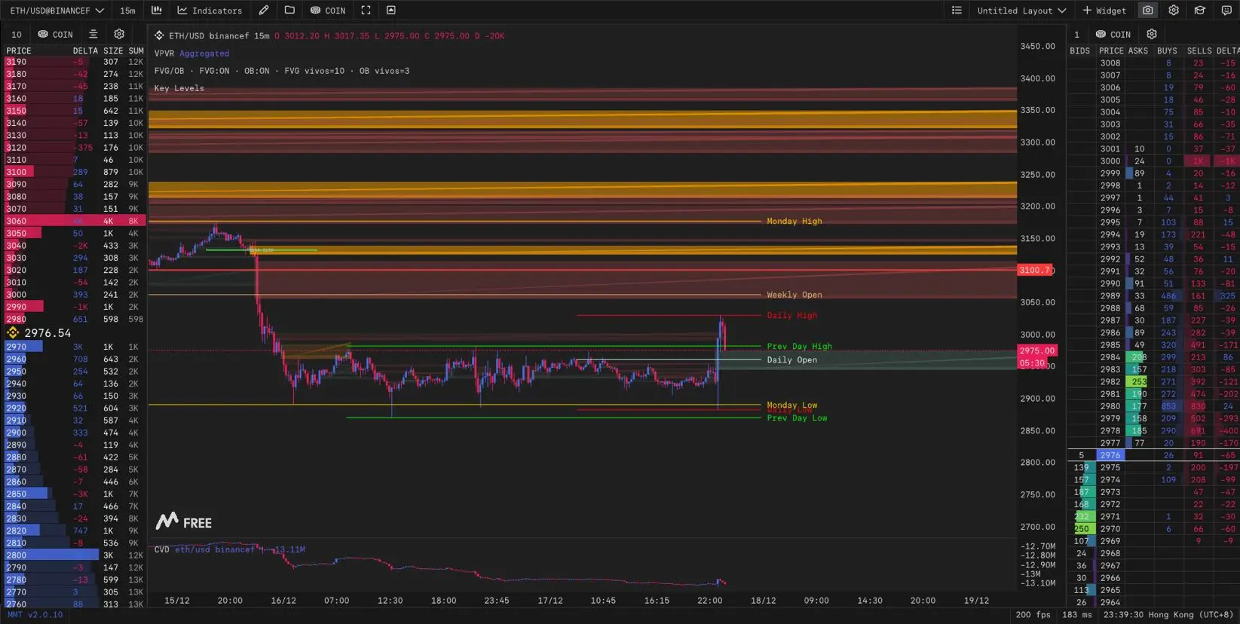1240x624 pixels.
Task: Click the ASKS column header in orderbook
Action: [x=1138, y=50]
